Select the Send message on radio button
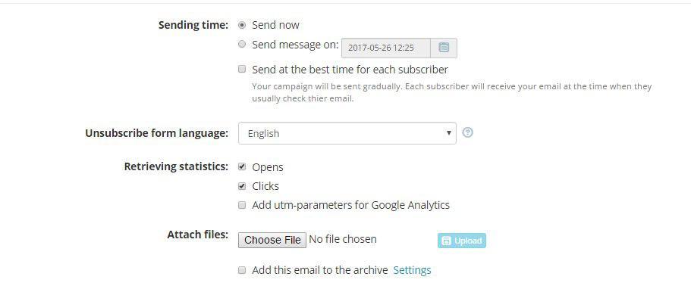The height and width of the screenshot is (289, 691). click(242, 44)
